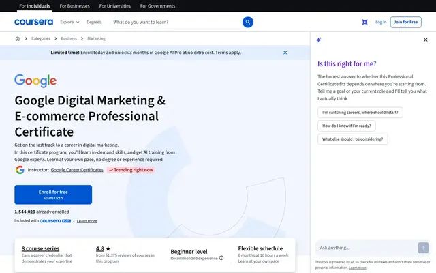Switch to For Universities tab

(x=115, y=6)
